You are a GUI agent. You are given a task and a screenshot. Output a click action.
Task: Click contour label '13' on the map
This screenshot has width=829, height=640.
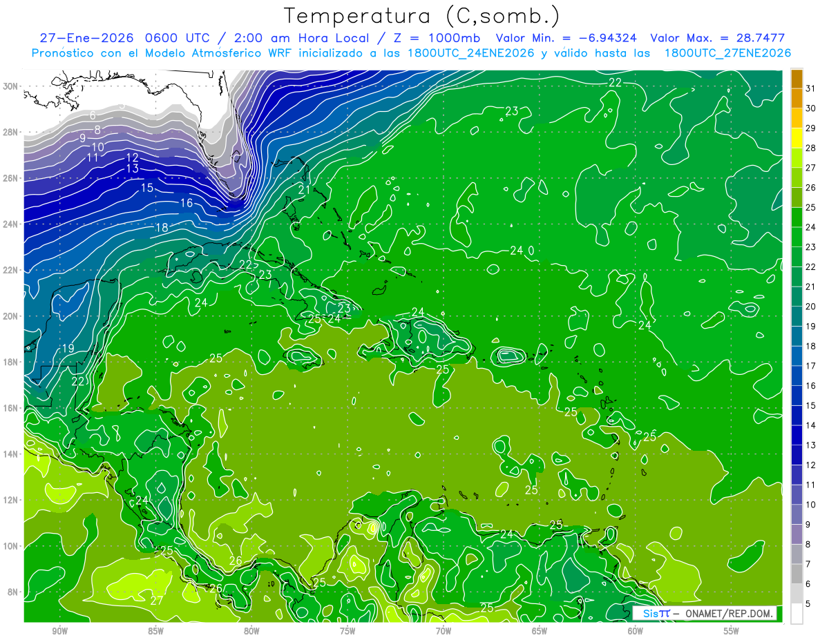coord(133,168)
